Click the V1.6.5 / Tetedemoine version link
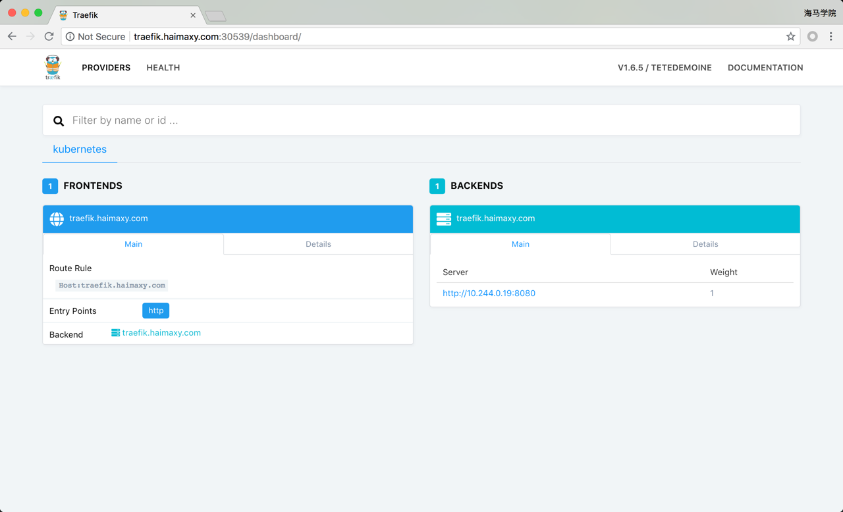The width and height of the screenshot is (843, 512). point(664,68)
